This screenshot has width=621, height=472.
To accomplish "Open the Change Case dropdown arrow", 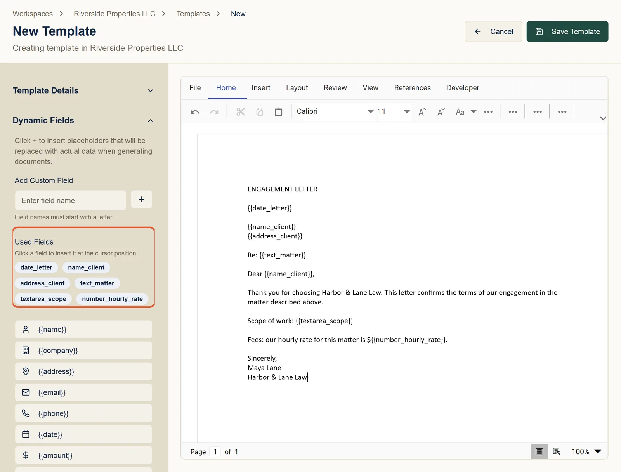I will 474,112.
